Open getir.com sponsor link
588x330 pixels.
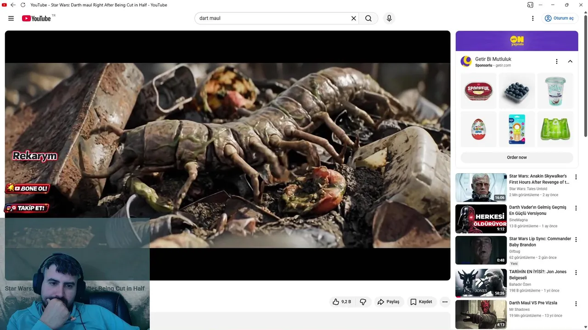point(503,66)
